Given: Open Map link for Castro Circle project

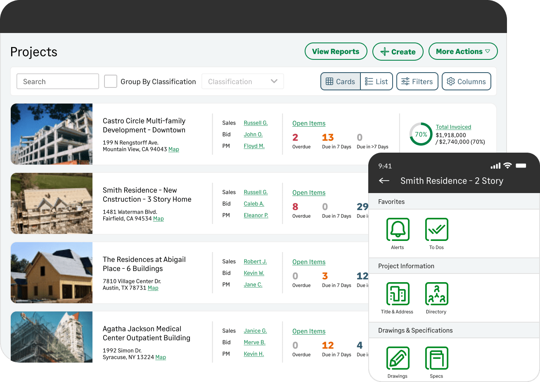Looking at the screenshot, I should pyautogui.click(x=174, y=149).
